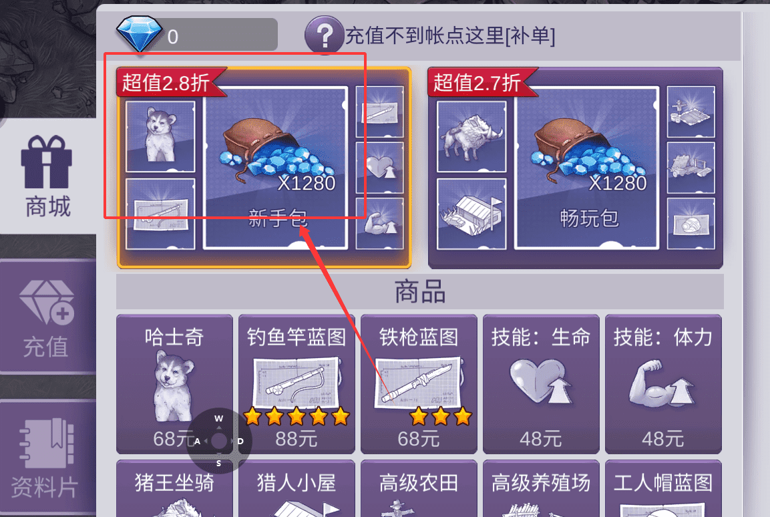Select the 铁枪蓝图 product card
This screenshot has height=517, width=770.
(419, 384)
